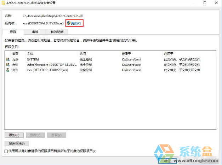
Task: Select the xxs user permission entry
Action: (110, 70)
